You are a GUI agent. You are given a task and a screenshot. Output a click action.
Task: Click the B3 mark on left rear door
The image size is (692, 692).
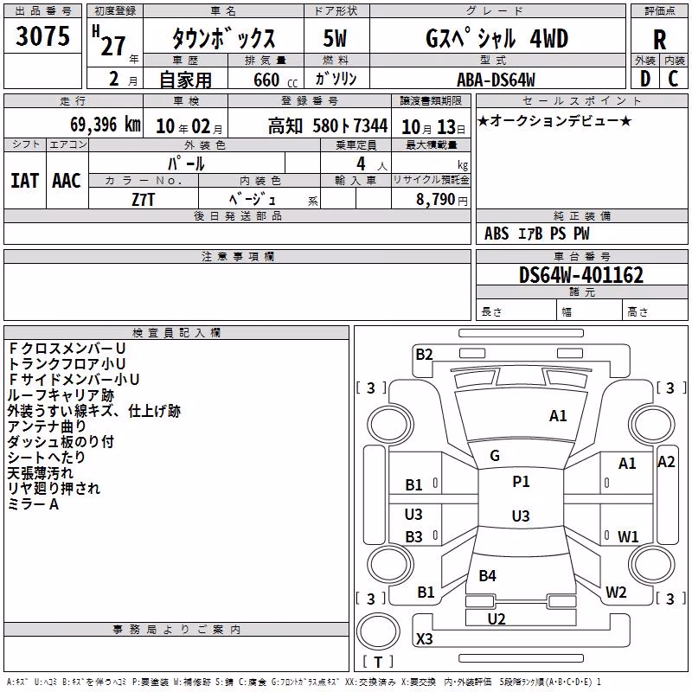[413, 536]
